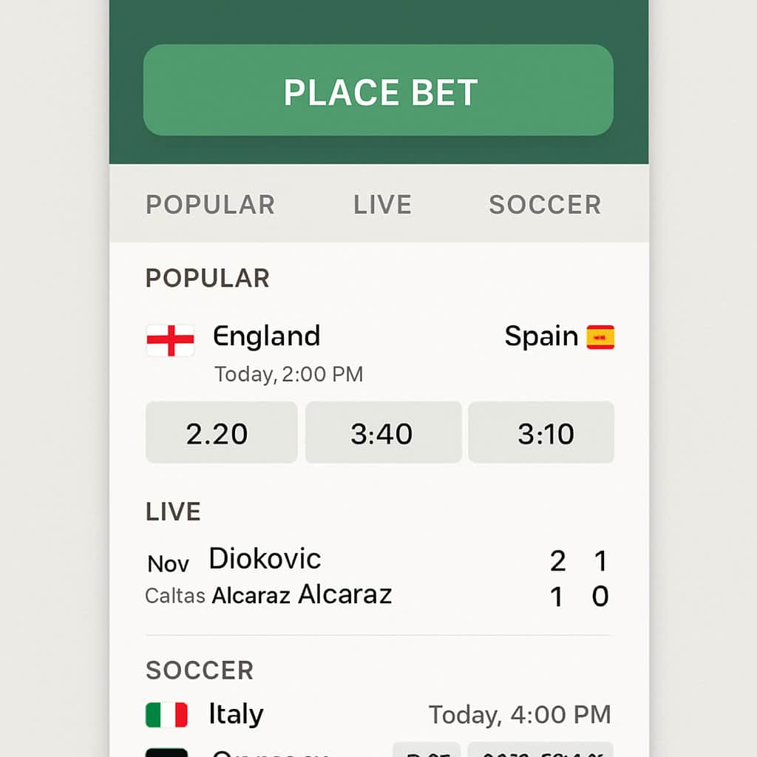Image resolution: width=757 pixels, height=757 pixels.
Task: Tap the green PLACE BET button
Action: click(378, 90)
